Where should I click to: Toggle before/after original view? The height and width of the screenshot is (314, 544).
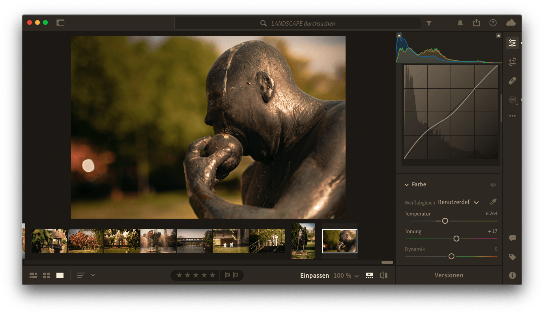point(383,275)
